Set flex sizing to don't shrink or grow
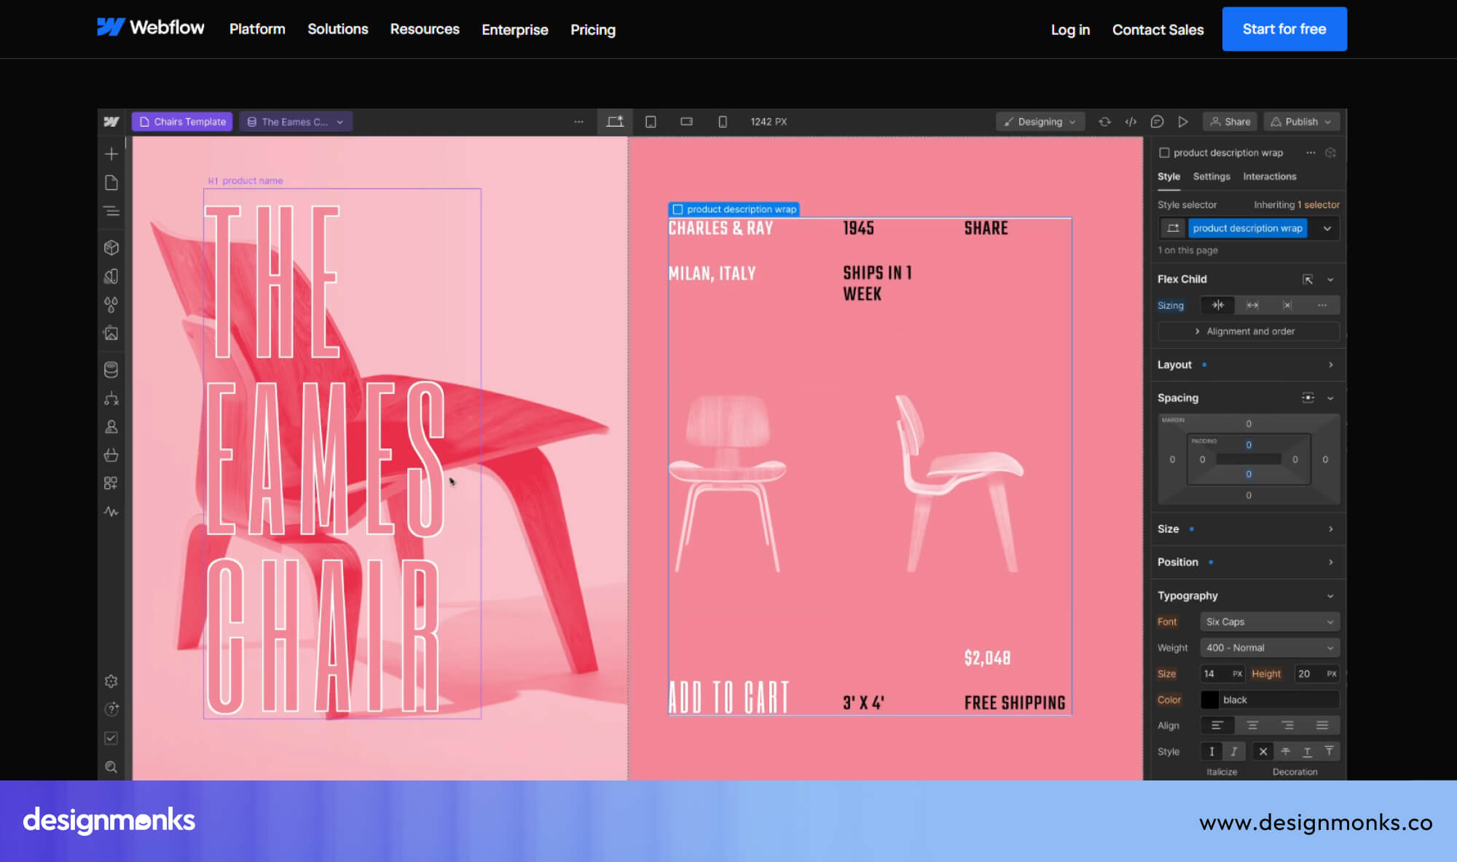Screen dimensions: 1457x862 click(1287, 305)
